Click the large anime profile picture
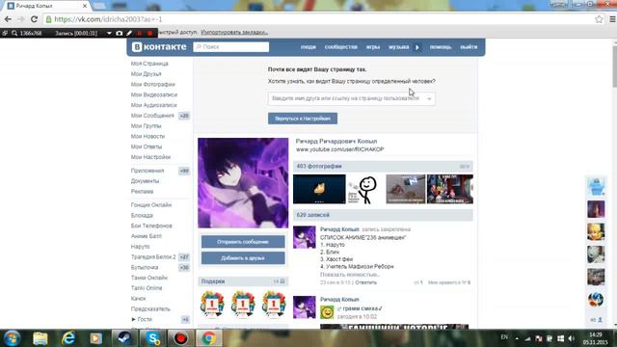The image size is (617, 347). 243,183
